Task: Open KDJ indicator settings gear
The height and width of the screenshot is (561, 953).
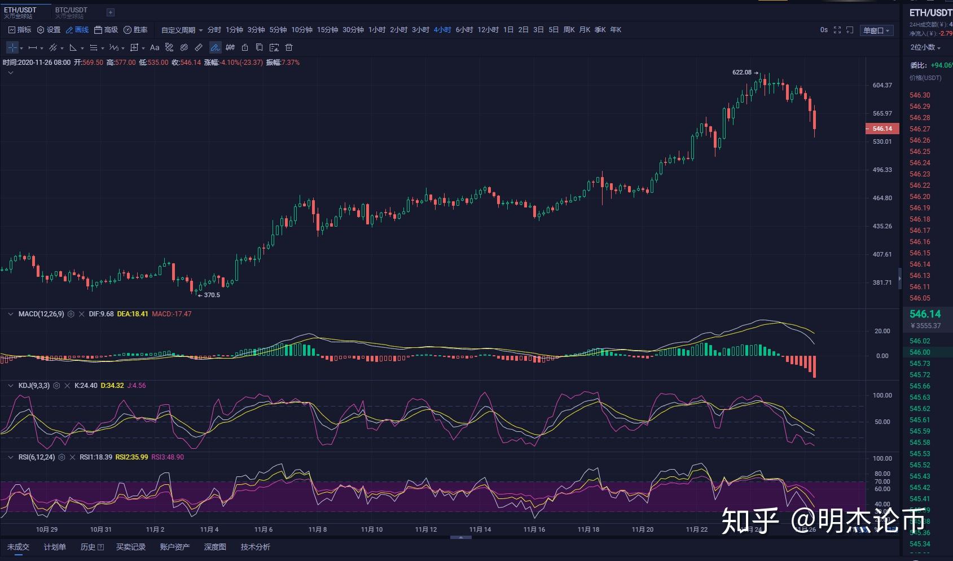Action: click(x=56, y=386)
